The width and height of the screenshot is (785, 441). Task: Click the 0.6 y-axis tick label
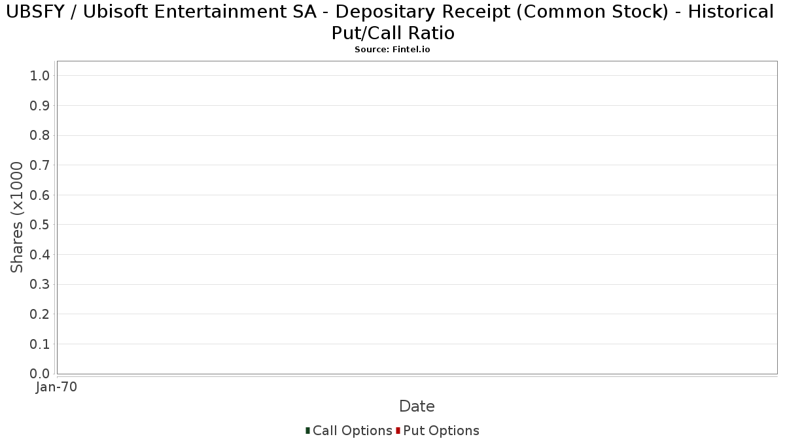pyautogui.click(x=40, y=195)
